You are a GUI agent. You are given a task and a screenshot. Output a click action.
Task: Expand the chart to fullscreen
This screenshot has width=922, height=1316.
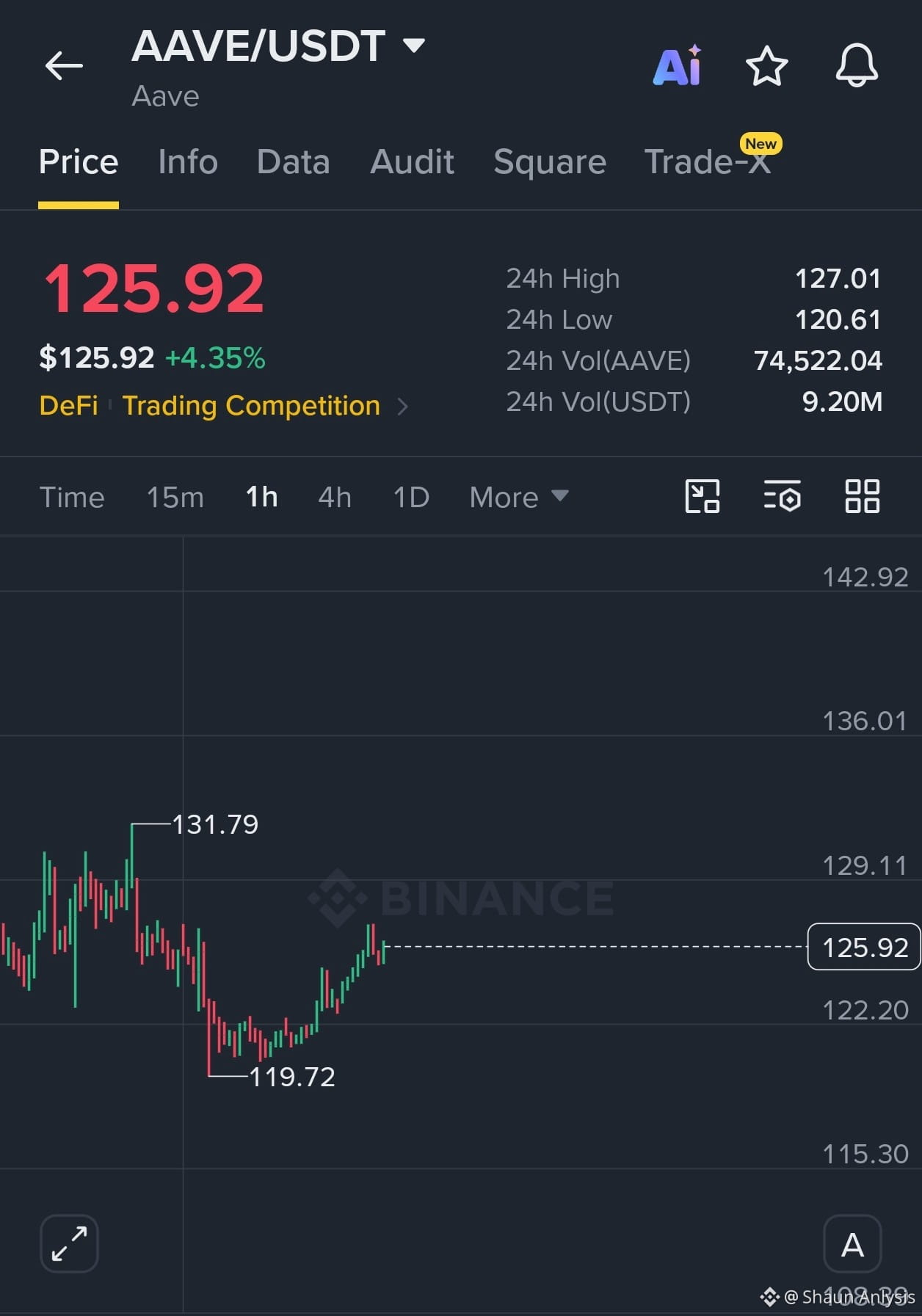click(69, 1243)
